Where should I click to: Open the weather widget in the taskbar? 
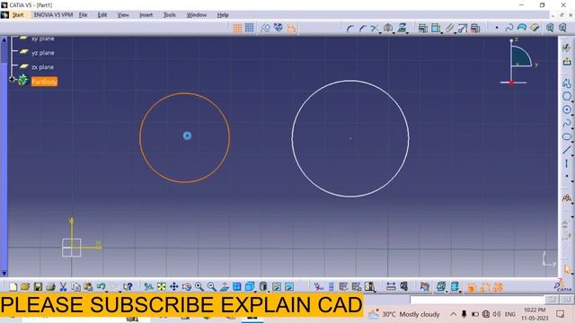coord(403,314)
